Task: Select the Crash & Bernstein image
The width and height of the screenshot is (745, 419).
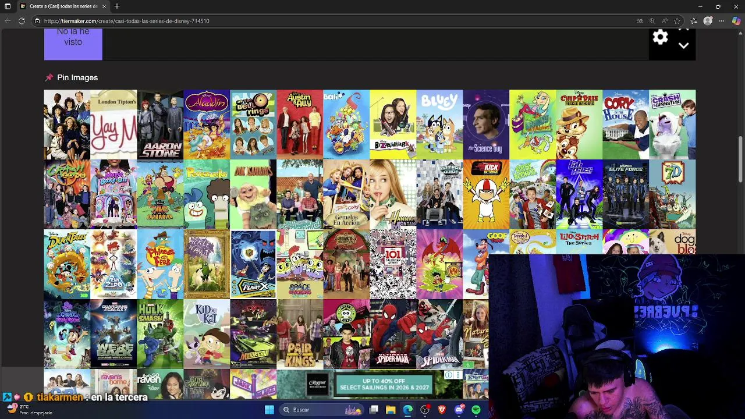Action: click(x=672, y=124)
